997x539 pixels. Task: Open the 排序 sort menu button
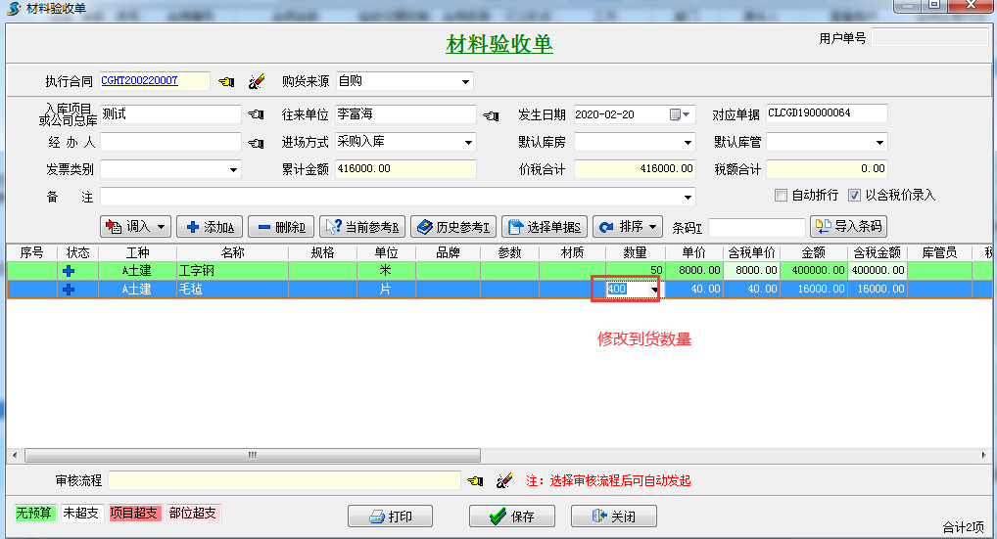click(x=628, y=227)
